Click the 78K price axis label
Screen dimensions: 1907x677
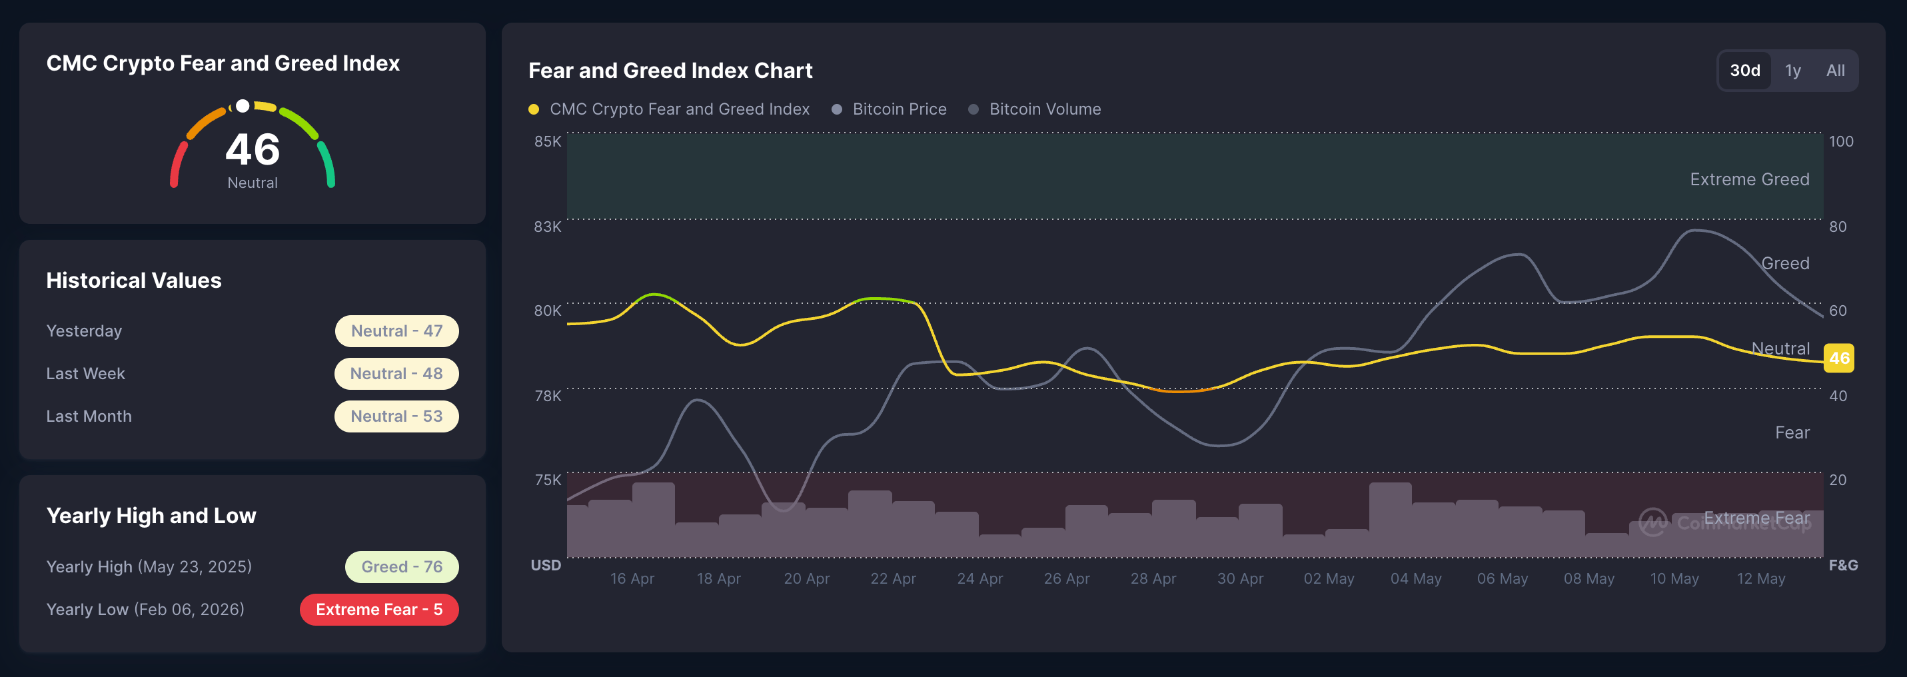[x=548, y=396]
